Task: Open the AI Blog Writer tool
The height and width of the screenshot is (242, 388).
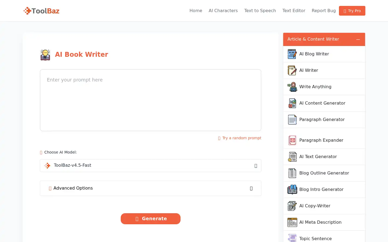Action: tap(324, 54)
